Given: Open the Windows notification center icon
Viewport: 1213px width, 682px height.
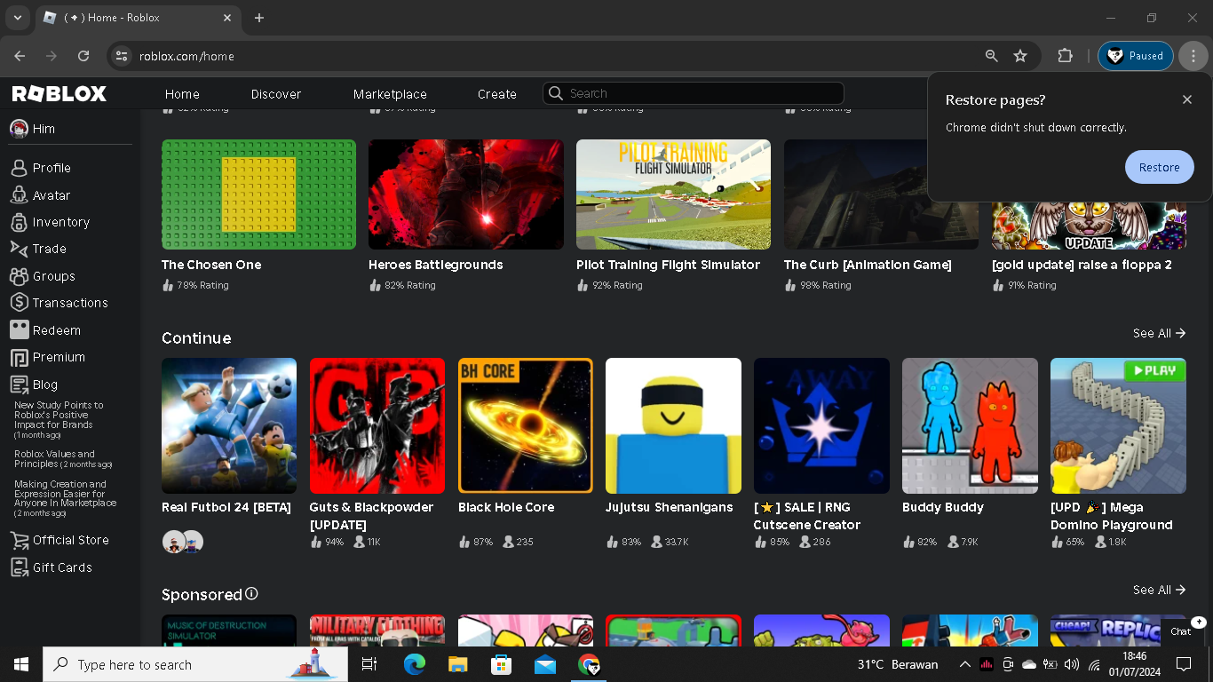Looking at the screenshot, I should coord(1183,664).
